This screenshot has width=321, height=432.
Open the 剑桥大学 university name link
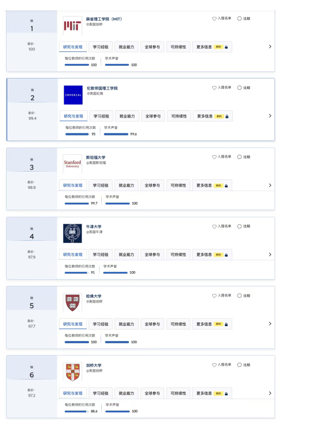pos(94,365)
